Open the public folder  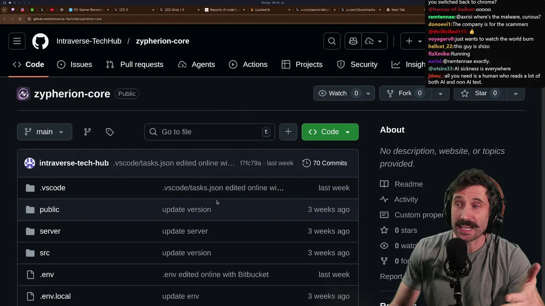[x=49, y=210]
